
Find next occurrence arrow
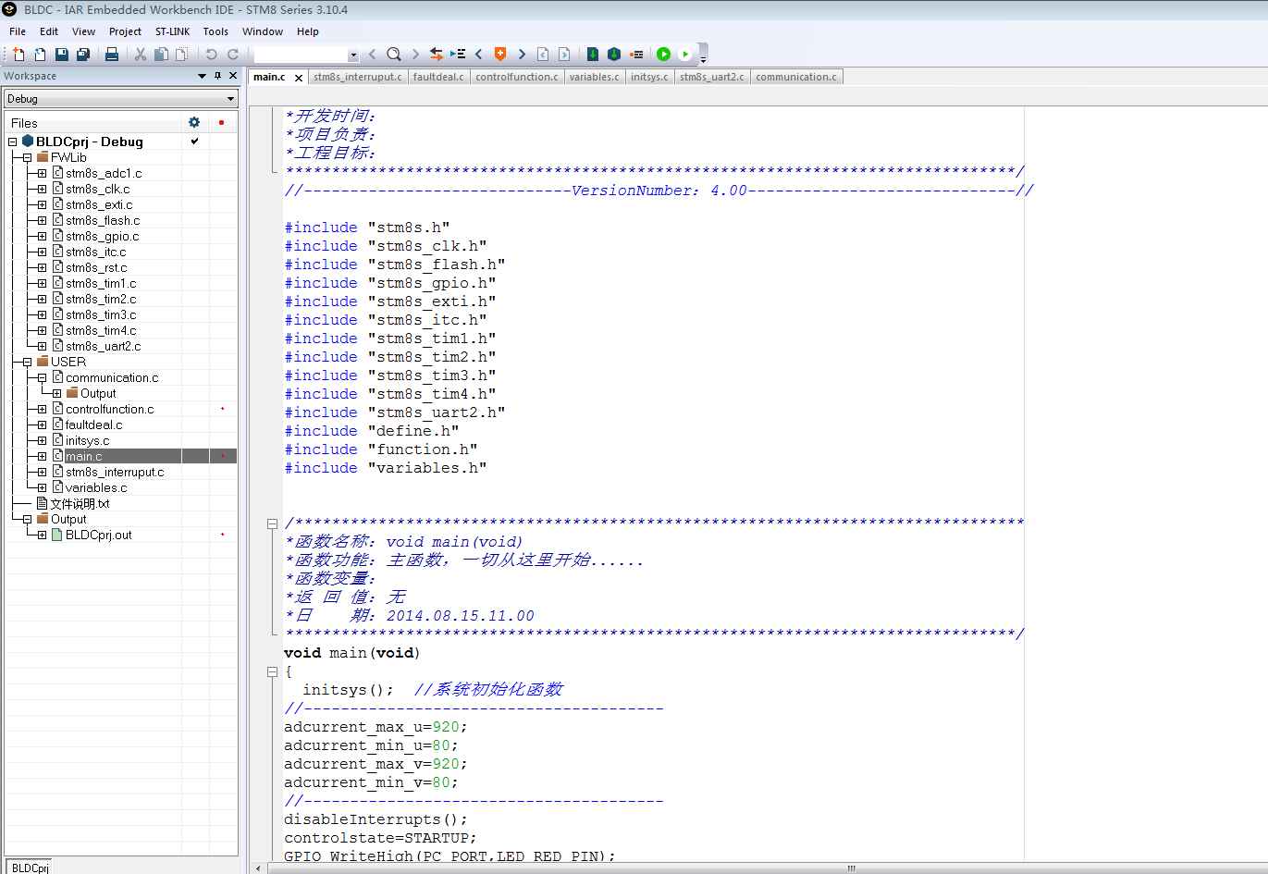click(415, 55)
